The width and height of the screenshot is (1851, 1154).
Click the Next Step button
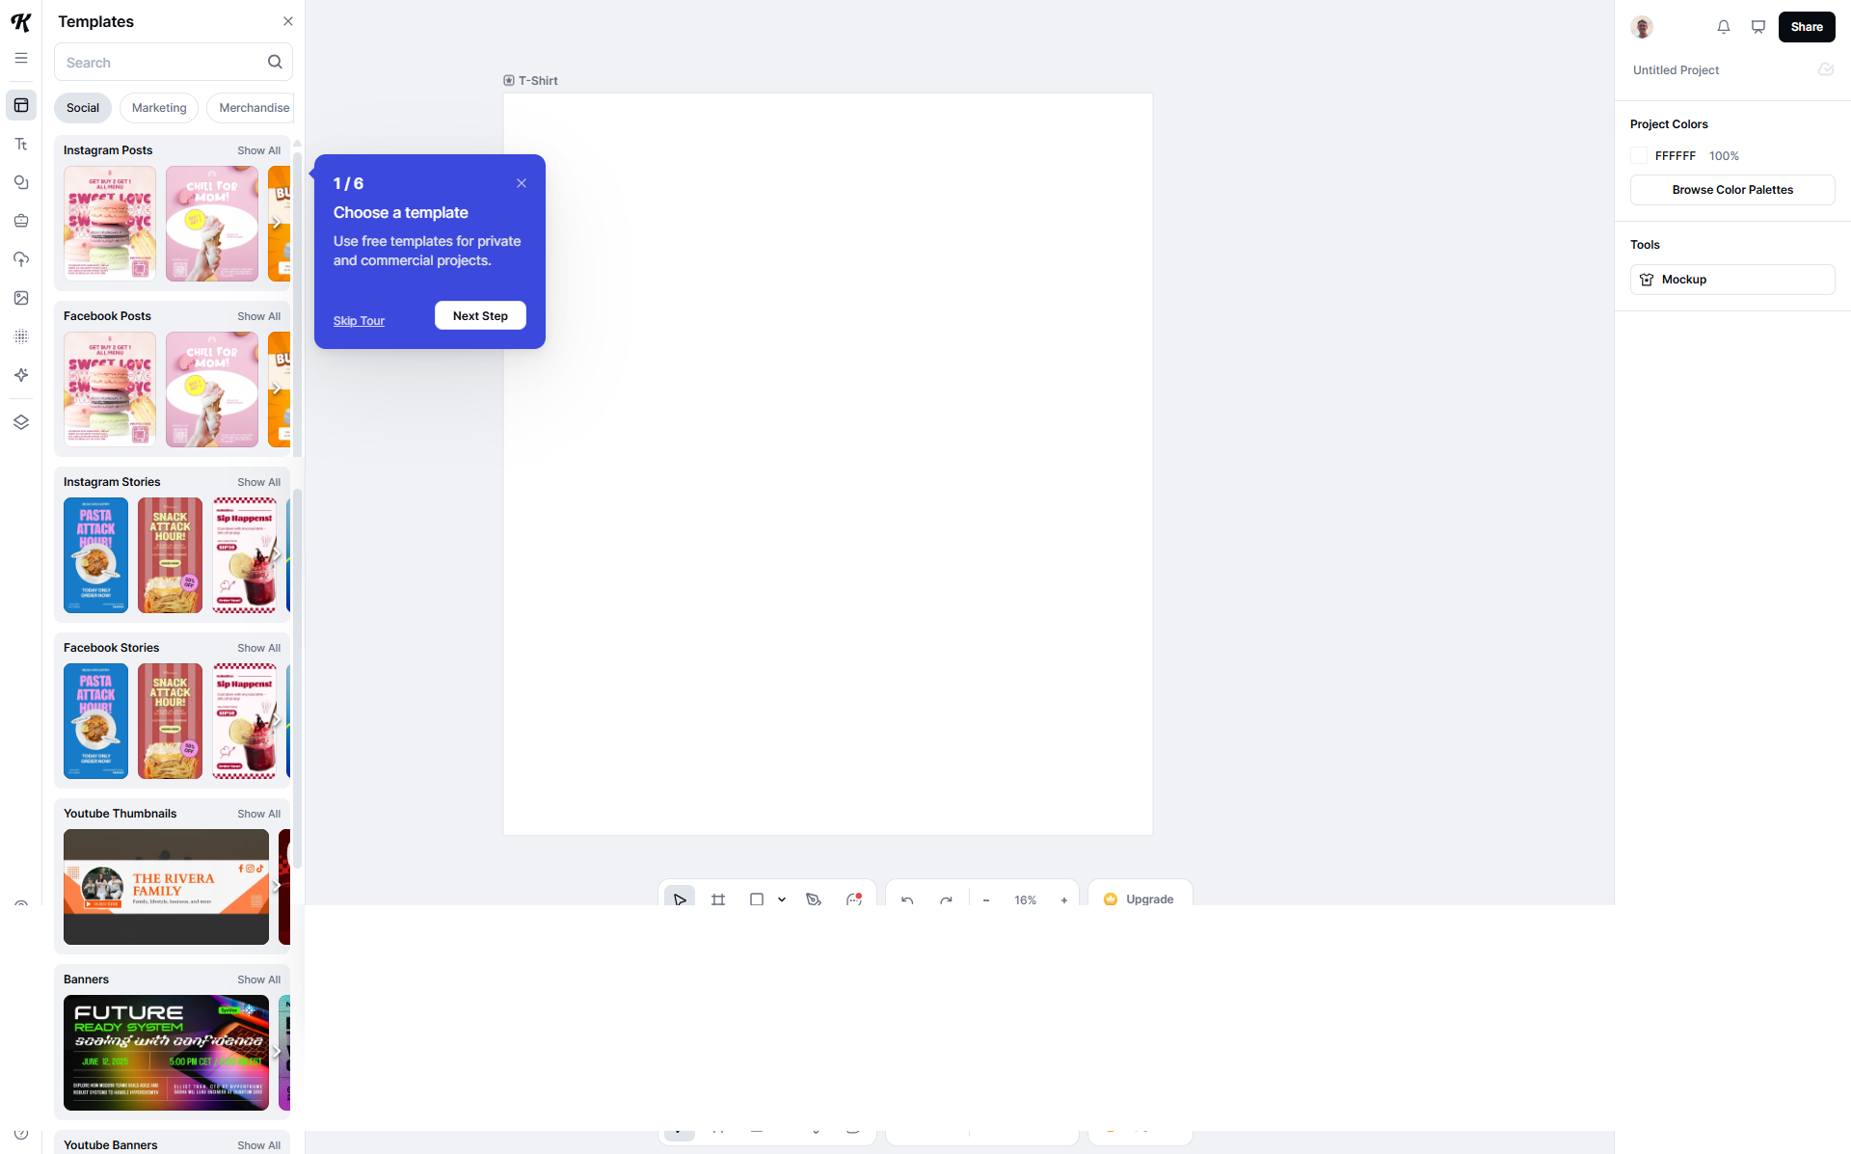click(480, 316)
